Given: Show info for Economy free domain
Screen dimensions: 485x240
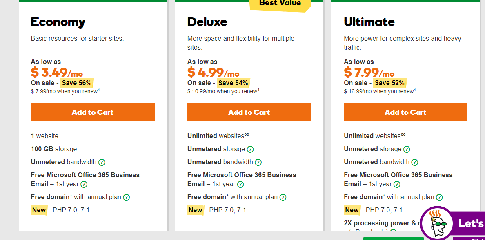Looking at the screenshot, I should [127, 197].
